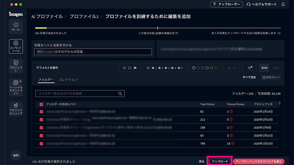Click アップロードして次のカタログを選ぶ button
The height and width of the screenshot is (165, 294).
click(x=259, y=162)
